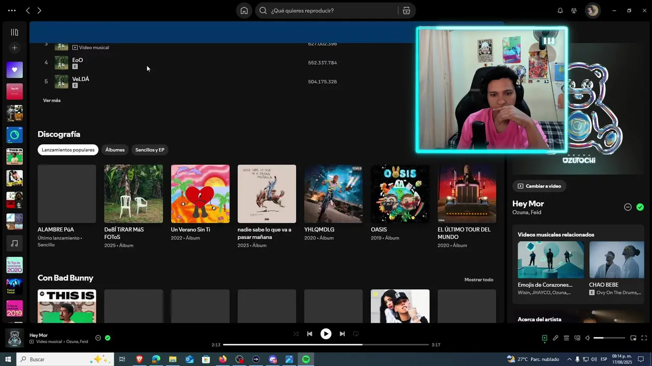Enter full screen mode
The image size is (652, 366).
click(644, 338)
